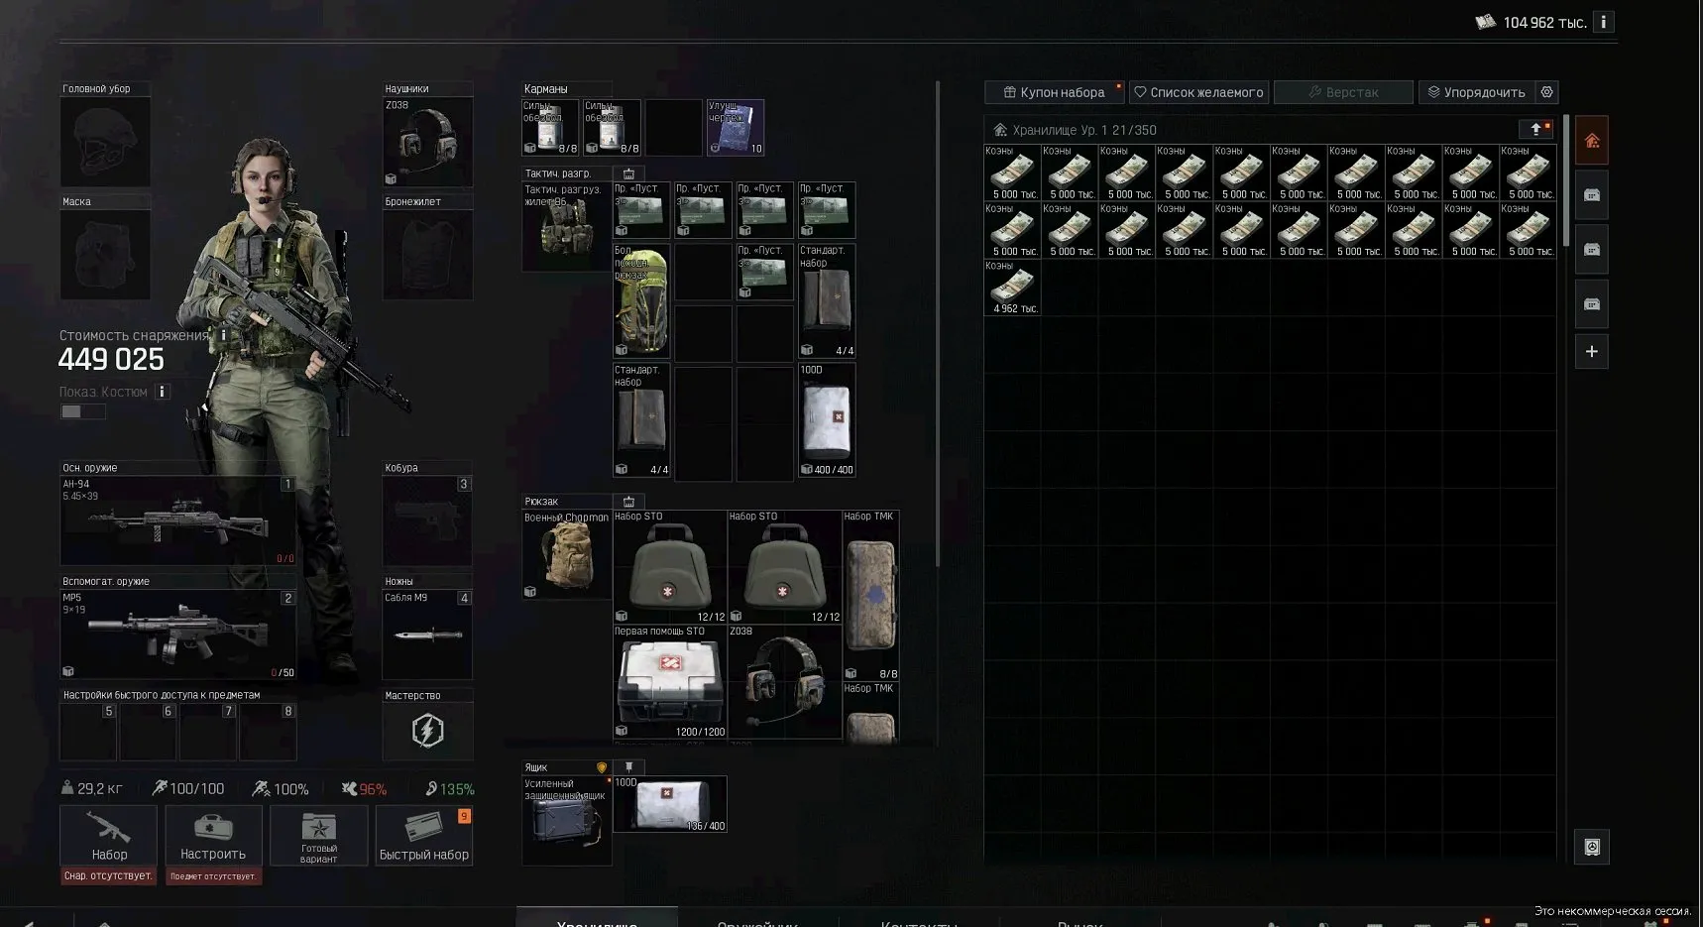Select the Коэны stack of 4 962 тыс.
The image size is (1703, 927).
point(1012,289)
